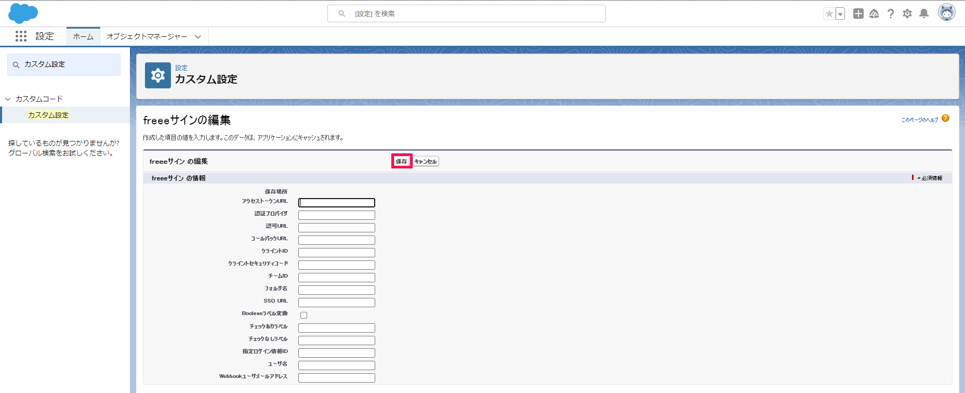Click the キャンセル button
Screen dimensions: 965x393
coord(426,162)
